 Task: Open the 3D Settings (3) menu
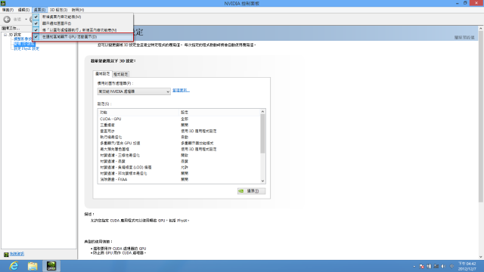point(58,10)
